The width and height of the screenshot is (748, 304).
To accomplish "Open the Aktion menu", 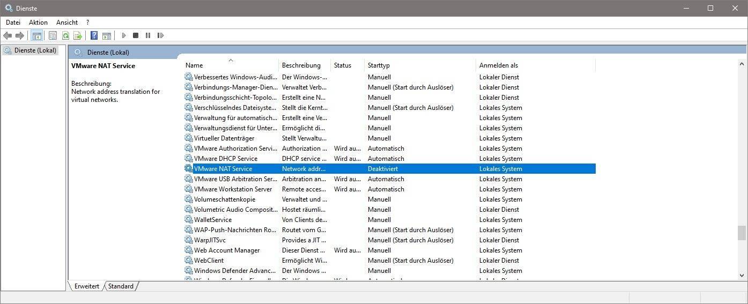I will 38,23.
